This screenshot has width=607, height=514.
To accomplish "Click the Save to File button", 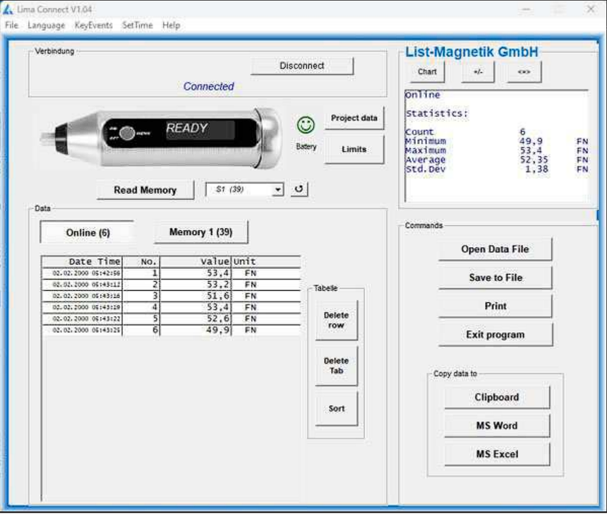I will click(495, 277).
